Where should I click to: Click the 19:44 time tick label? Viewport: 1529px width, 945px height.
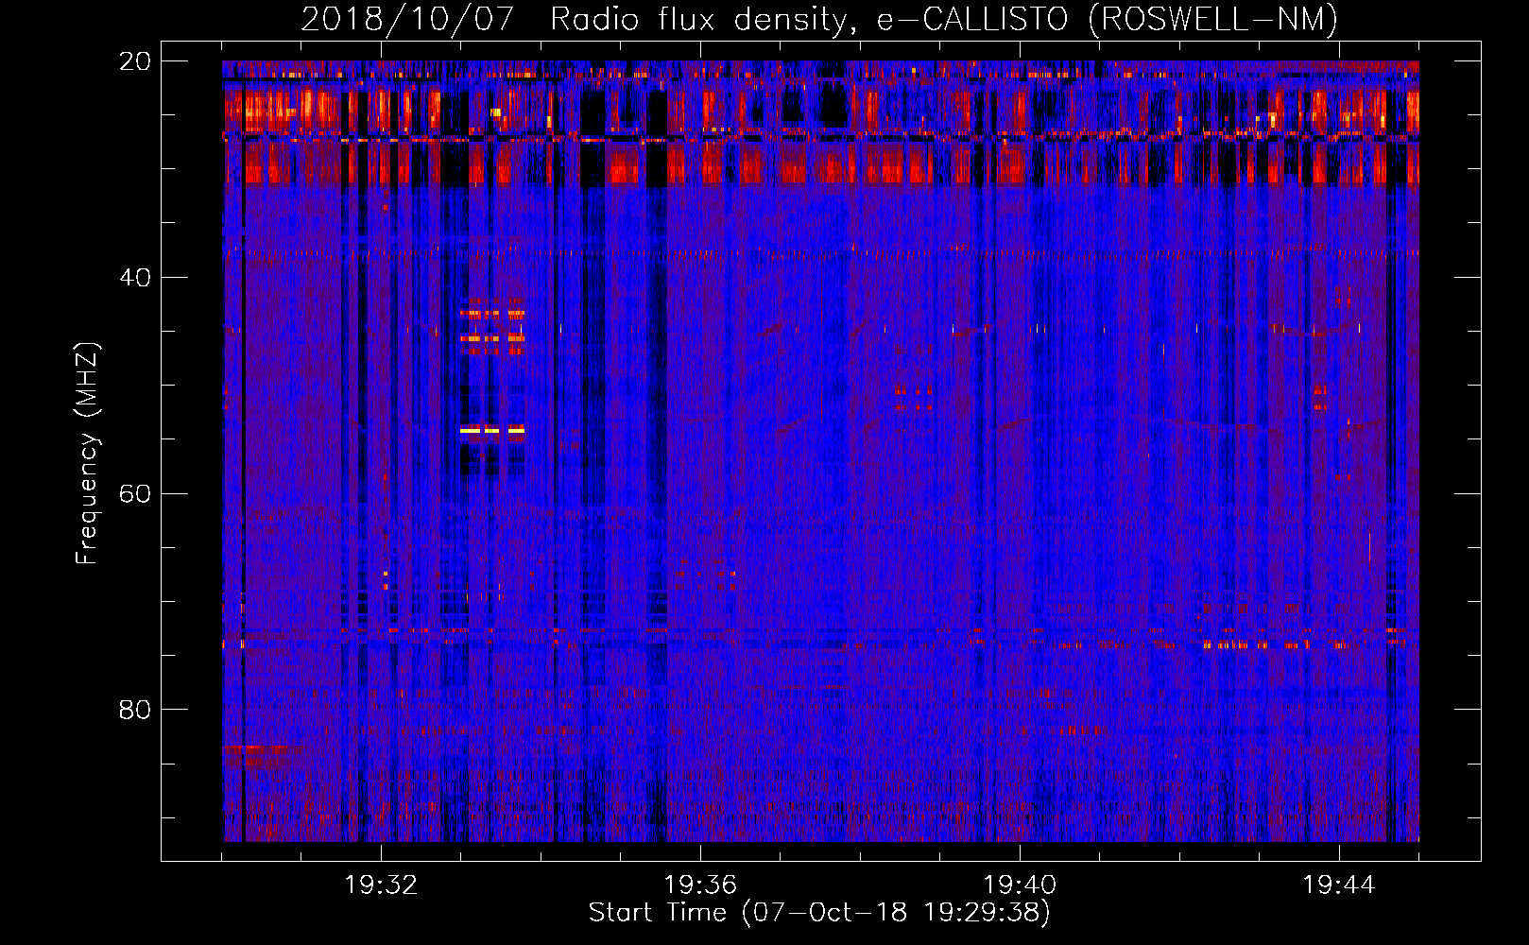coord(1339,885)
